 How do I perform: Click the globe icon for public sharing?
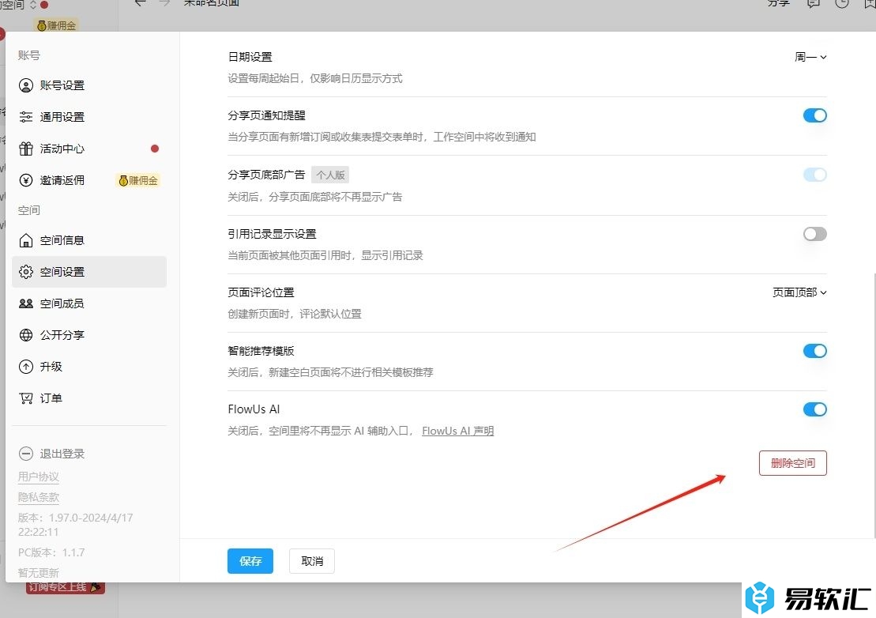[26, 335]
